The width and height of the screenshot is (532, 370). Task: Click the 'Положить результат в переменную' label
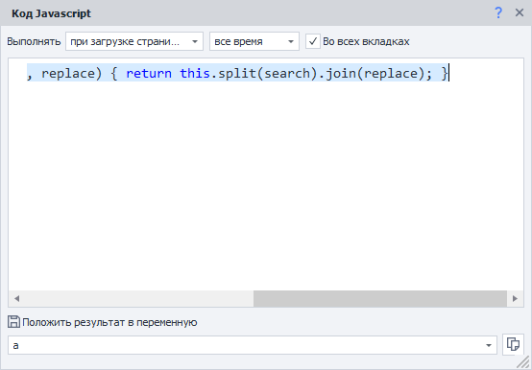pos(109,322)
